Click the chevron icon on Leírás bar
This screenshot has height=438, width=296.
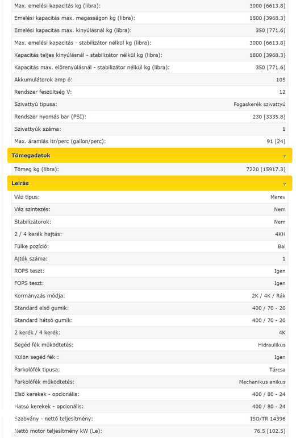click(284, 184)
